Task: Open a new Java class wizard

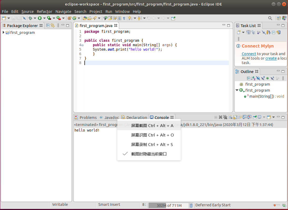Action: pyautogui.click(x=74, y=18)
